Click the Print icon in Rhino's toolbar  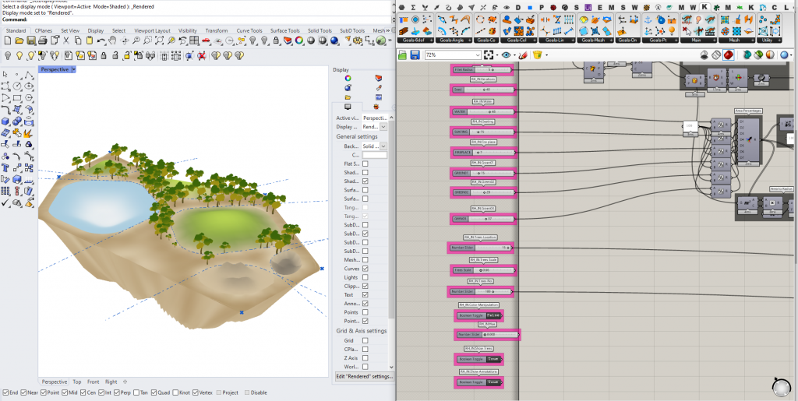[44, 42]
